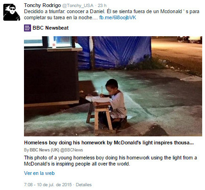Screen dimensions: 205x190
Task: Click the 7:08 - 10 de jul. de 2015 date
Action: tap(47, 185)
